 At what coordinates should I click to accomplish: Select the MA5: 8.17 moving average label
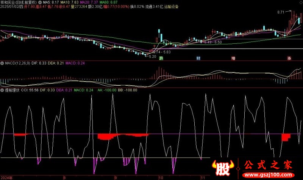coord(51,2)
